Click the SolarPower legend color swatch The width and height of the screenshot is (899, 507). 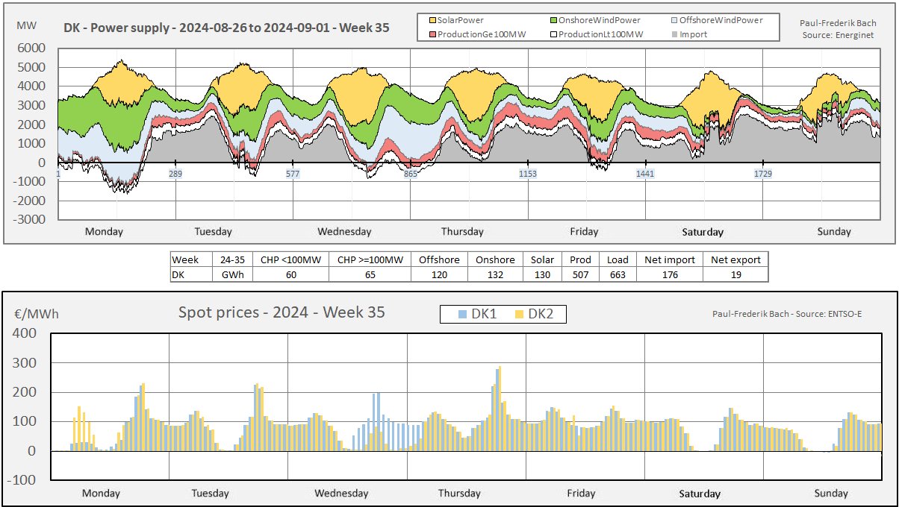[432, 21]
